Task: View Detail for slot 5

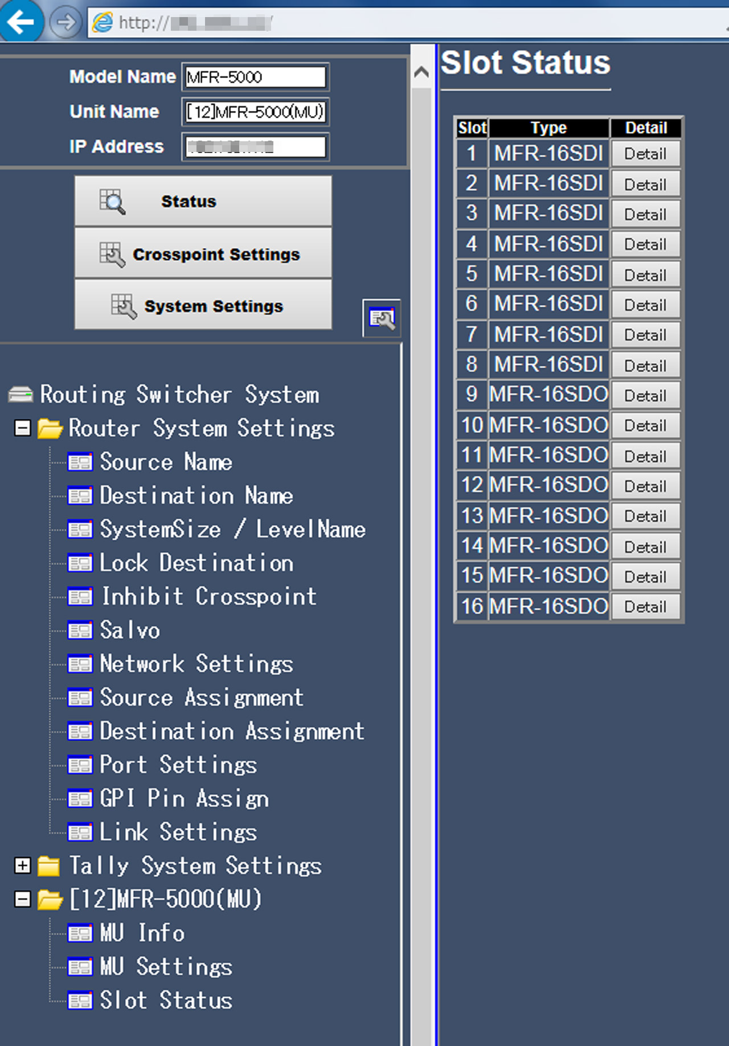Action: tap(645, 274)
